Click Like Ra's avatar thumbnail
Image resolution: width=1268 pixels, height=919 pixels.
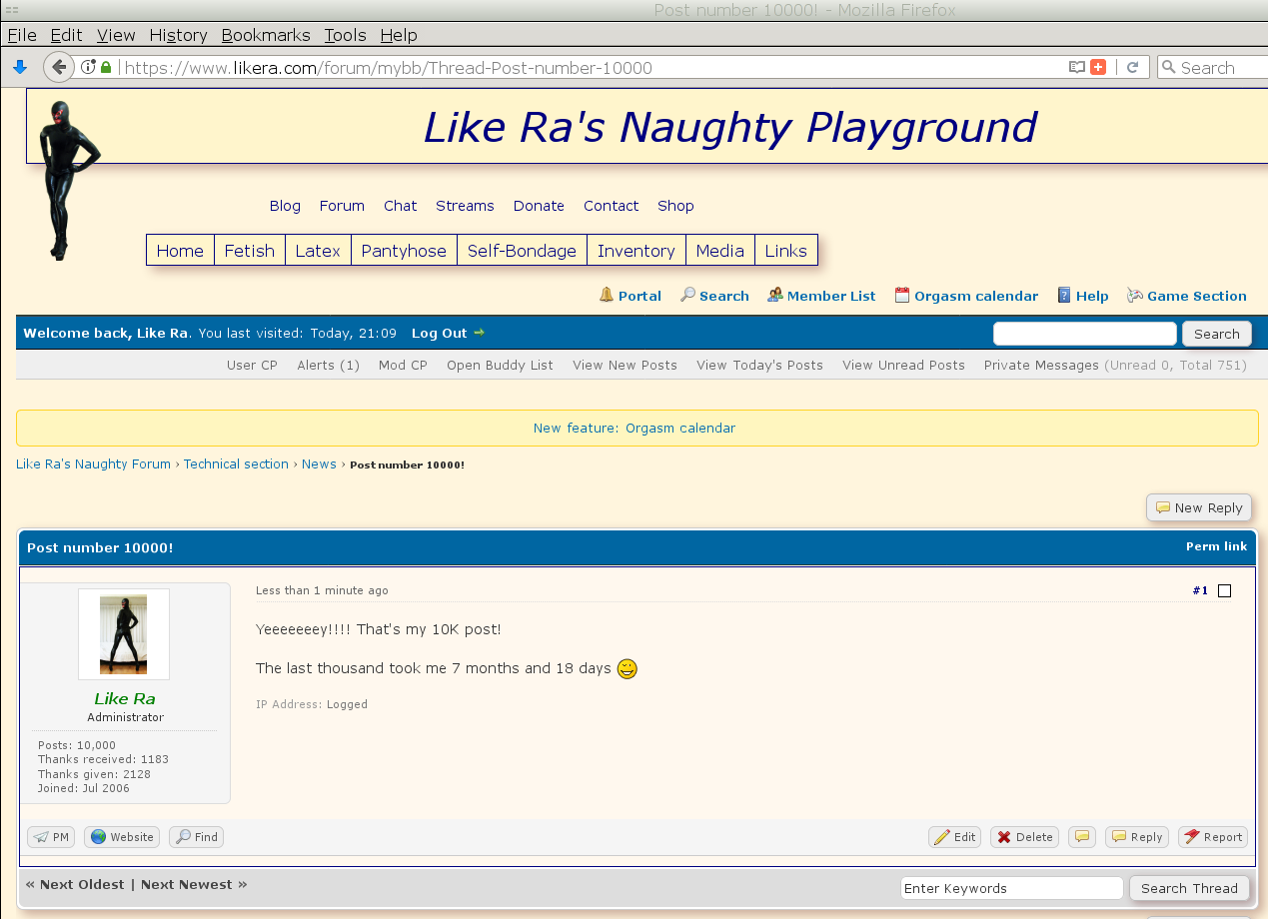(124, 634)
